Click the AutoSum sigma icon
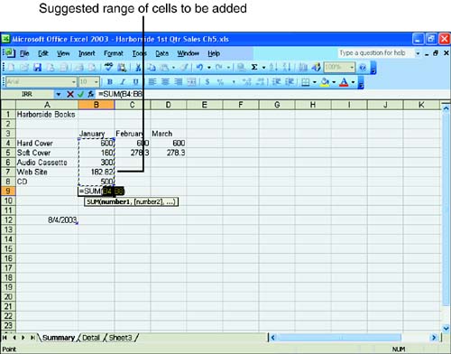Screen dimensions: 451x354 (254, 67)
